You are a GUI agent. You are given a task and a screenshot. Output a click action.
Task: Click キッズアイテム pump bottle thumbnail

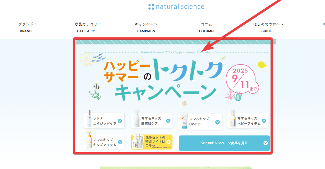click(89, 140)
